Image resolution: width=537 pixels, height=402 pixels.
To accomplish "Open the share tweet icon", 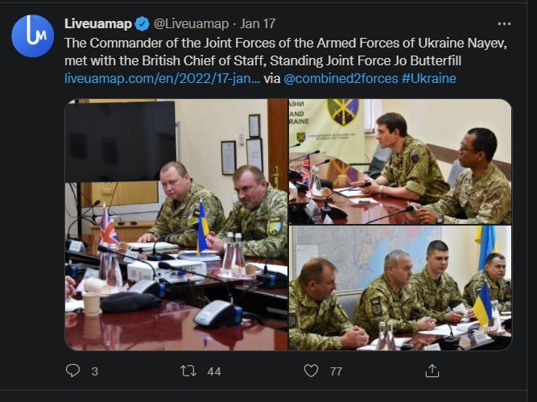I will click(x=432, y=371).
